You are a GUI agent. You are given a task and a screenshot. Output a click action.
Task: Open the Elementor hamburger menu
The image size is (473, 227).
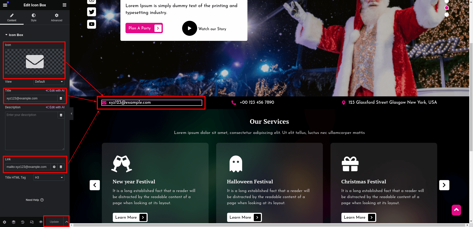click(5, 5)
